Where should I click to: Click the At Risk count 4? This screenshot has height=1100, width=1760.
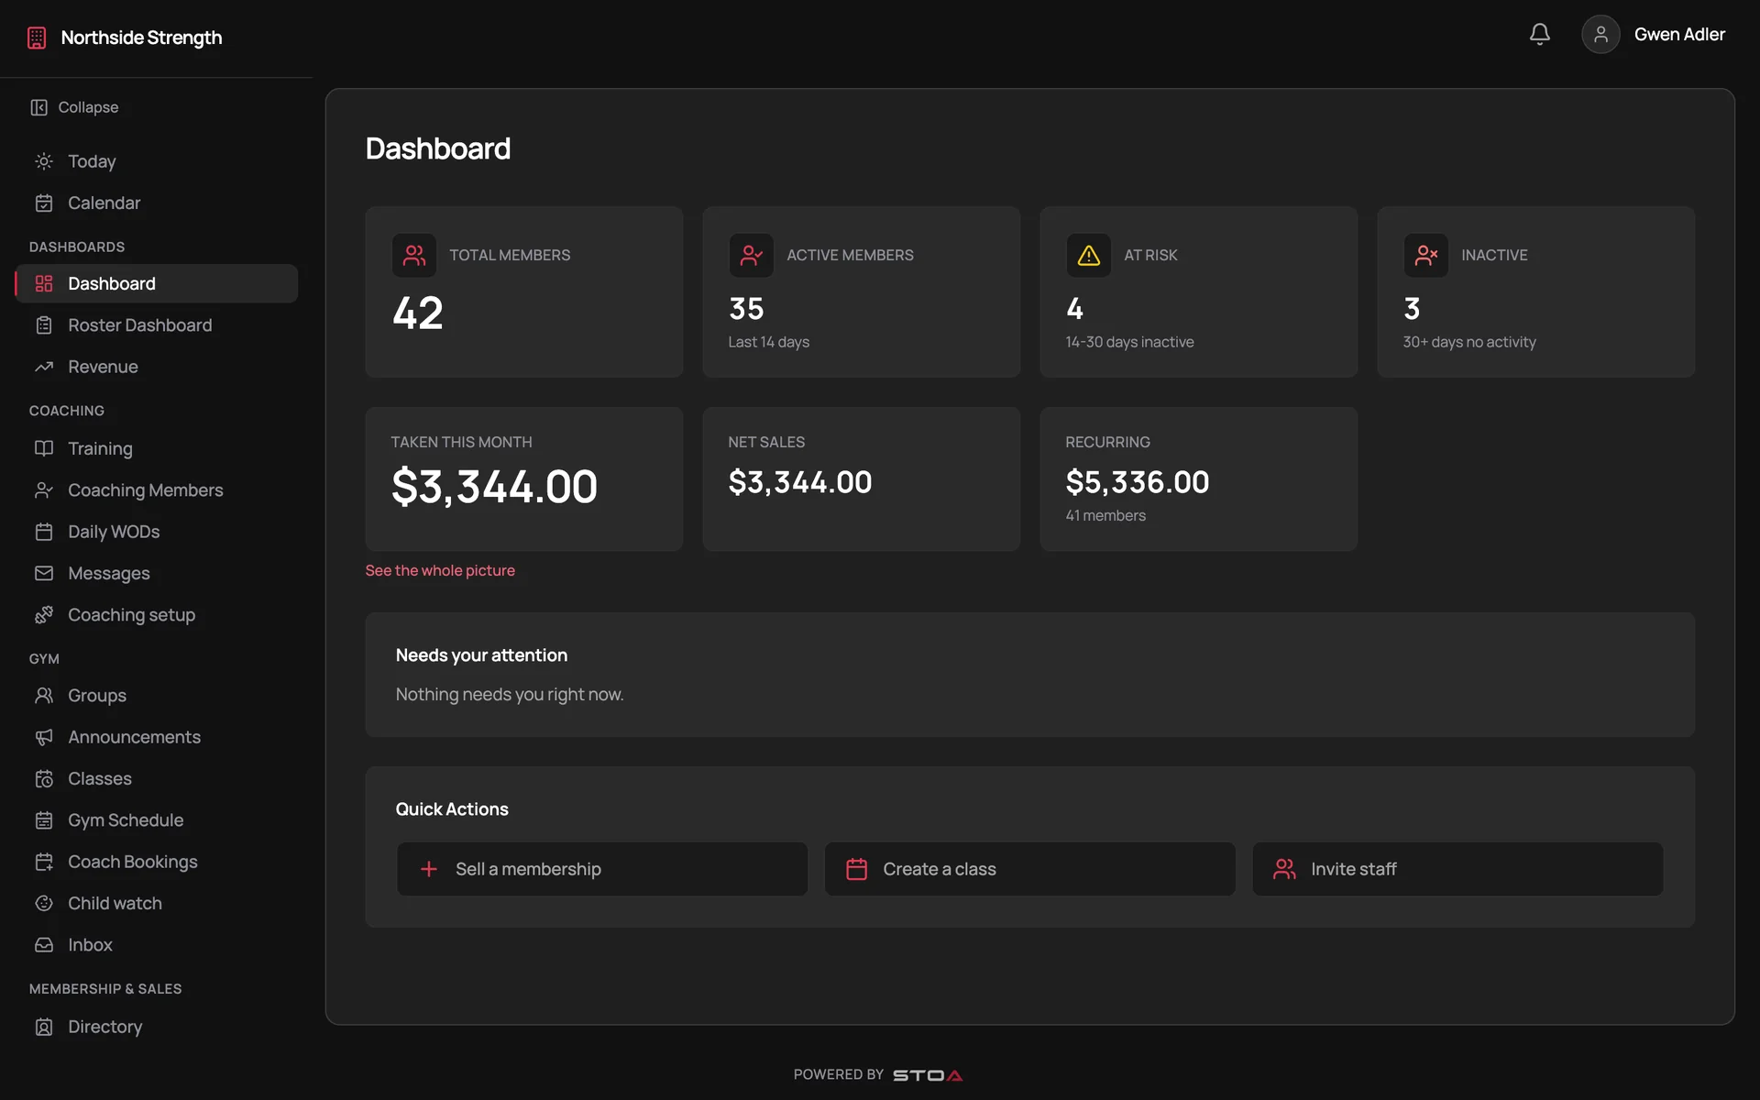(x=1075, y=309)
